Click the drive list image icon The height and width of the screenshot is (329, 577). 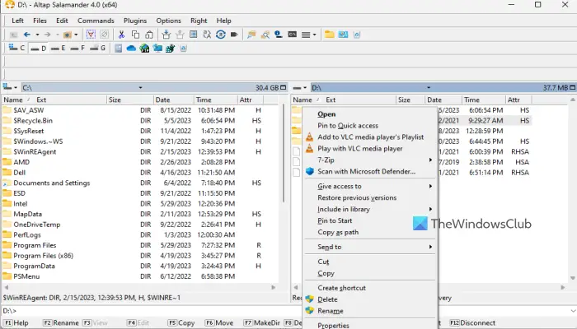pyautogui.click(x=343, y=35)
